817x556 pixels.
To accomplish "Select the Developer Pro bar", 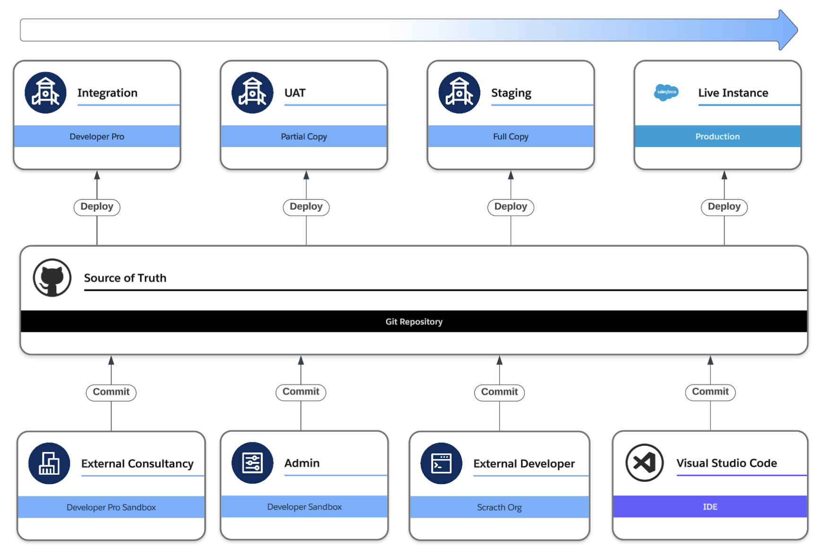I will click(x=97, y=136).
